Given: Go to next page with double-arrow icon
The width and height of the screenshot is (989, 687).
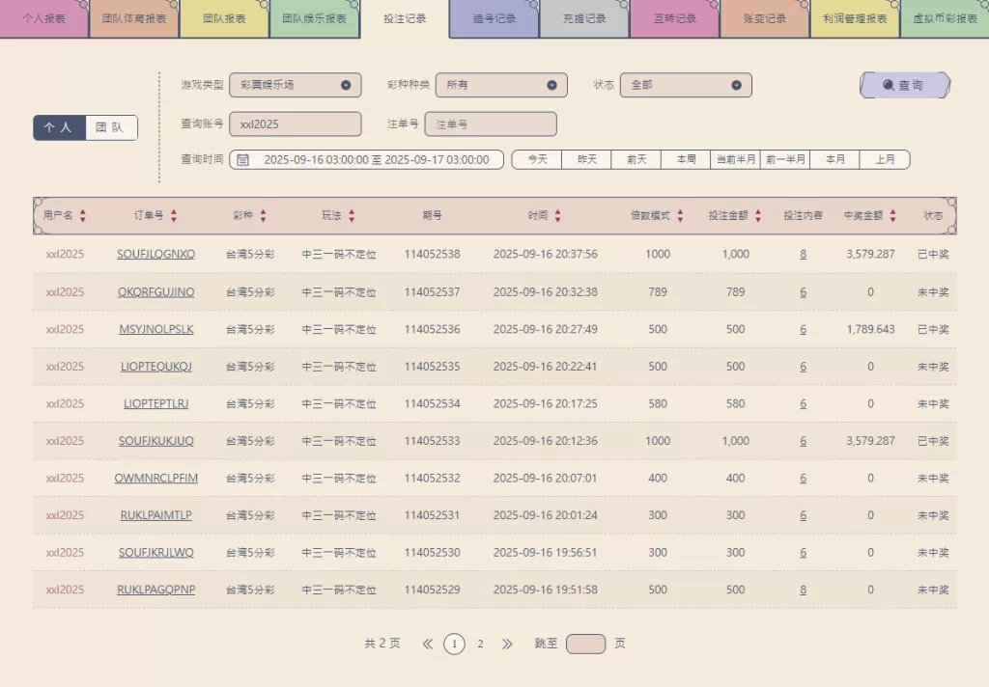Looking at the screenshot, I should (507, 644).
